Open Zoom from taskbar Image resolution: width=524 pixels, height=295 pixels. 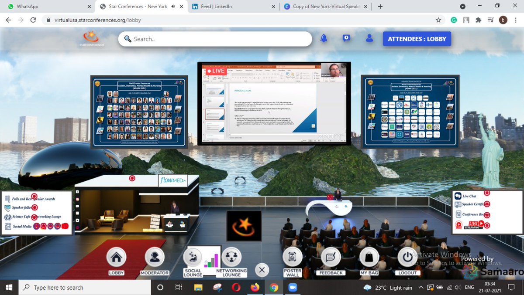(x=293, y=287)
